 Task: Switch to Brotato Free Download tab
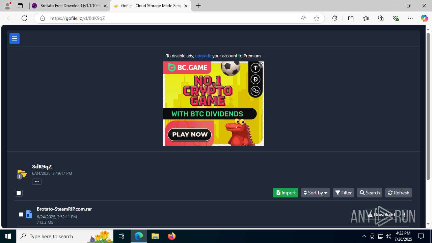[x=70, y=6]
